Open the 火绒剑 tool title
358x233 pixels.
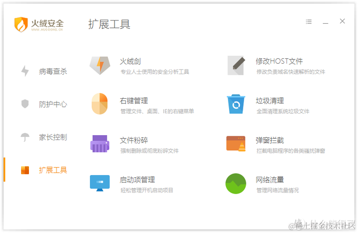click(130, 62)
